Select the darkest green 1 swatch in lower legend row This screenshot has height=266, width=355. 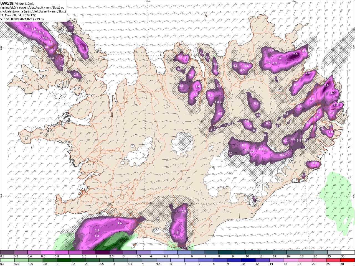(64, 260)
